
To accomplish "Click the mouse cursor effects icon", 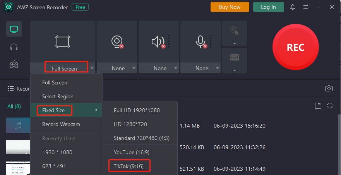I will [x=235, y=30].
